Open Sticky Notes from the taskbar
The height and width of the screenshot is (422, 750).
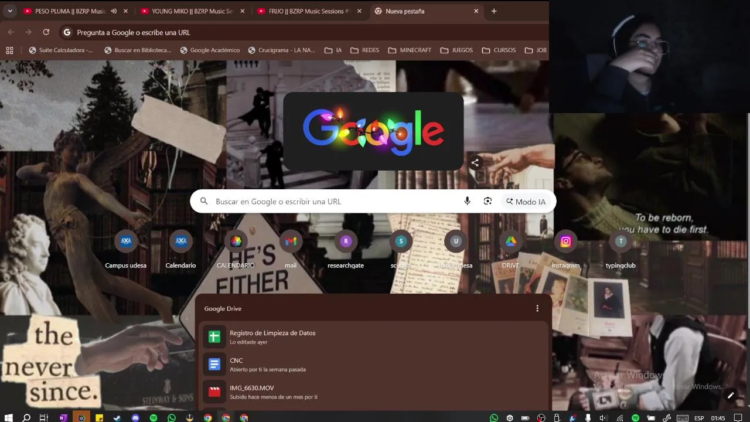[x=99, y=418]
